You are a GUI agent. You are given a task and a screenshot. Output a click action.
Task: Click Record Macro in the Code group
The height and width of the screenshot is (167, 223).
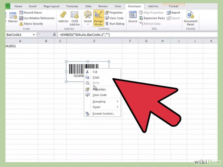pyautogui.click(x=31, y=13)
